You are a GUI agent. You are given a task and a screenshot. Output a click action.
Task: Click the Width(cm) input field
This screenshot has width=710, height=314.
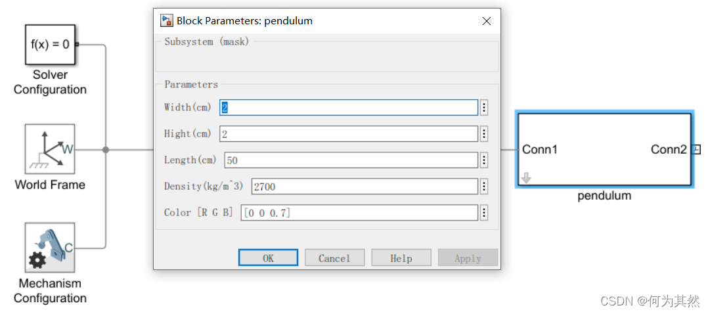pos(348,108)
